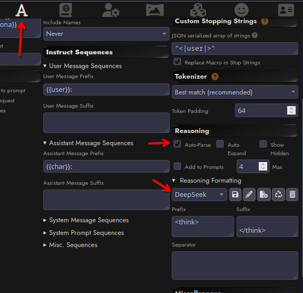This screenshot has height=293, width=303.
Task: Enable the Show Hidden checkbox
Action: [x=263, y=144]
